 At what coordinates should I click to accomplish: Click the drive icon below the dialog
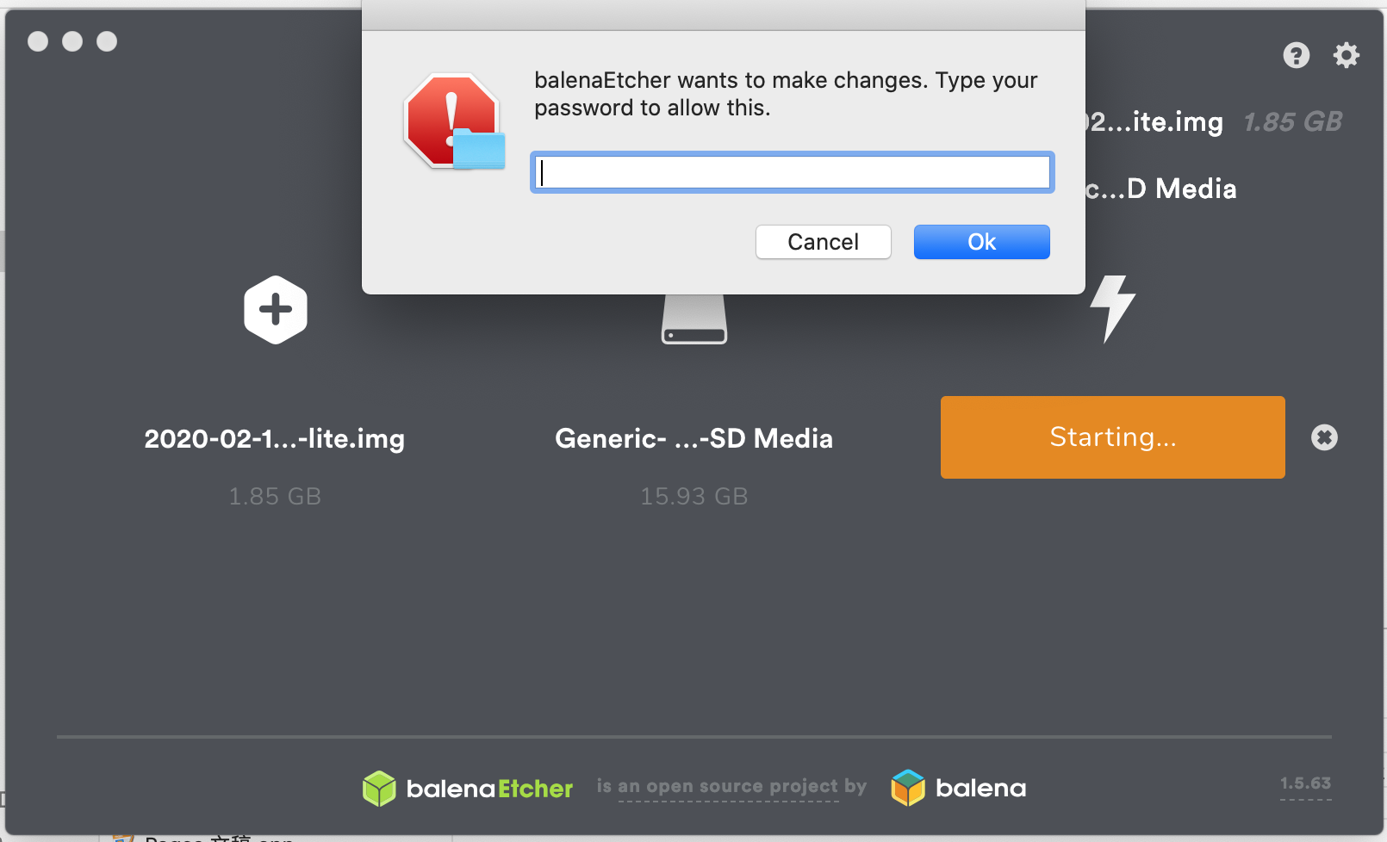pyautogui.click(x=694, y=320)
